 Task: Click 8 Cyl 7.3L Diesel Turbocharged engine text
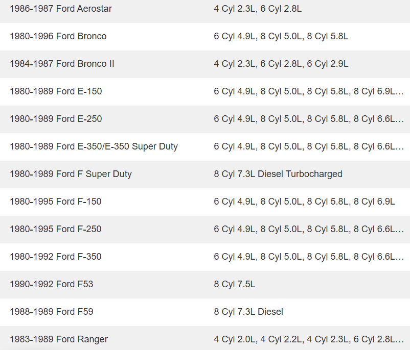[x=278, y=174]
